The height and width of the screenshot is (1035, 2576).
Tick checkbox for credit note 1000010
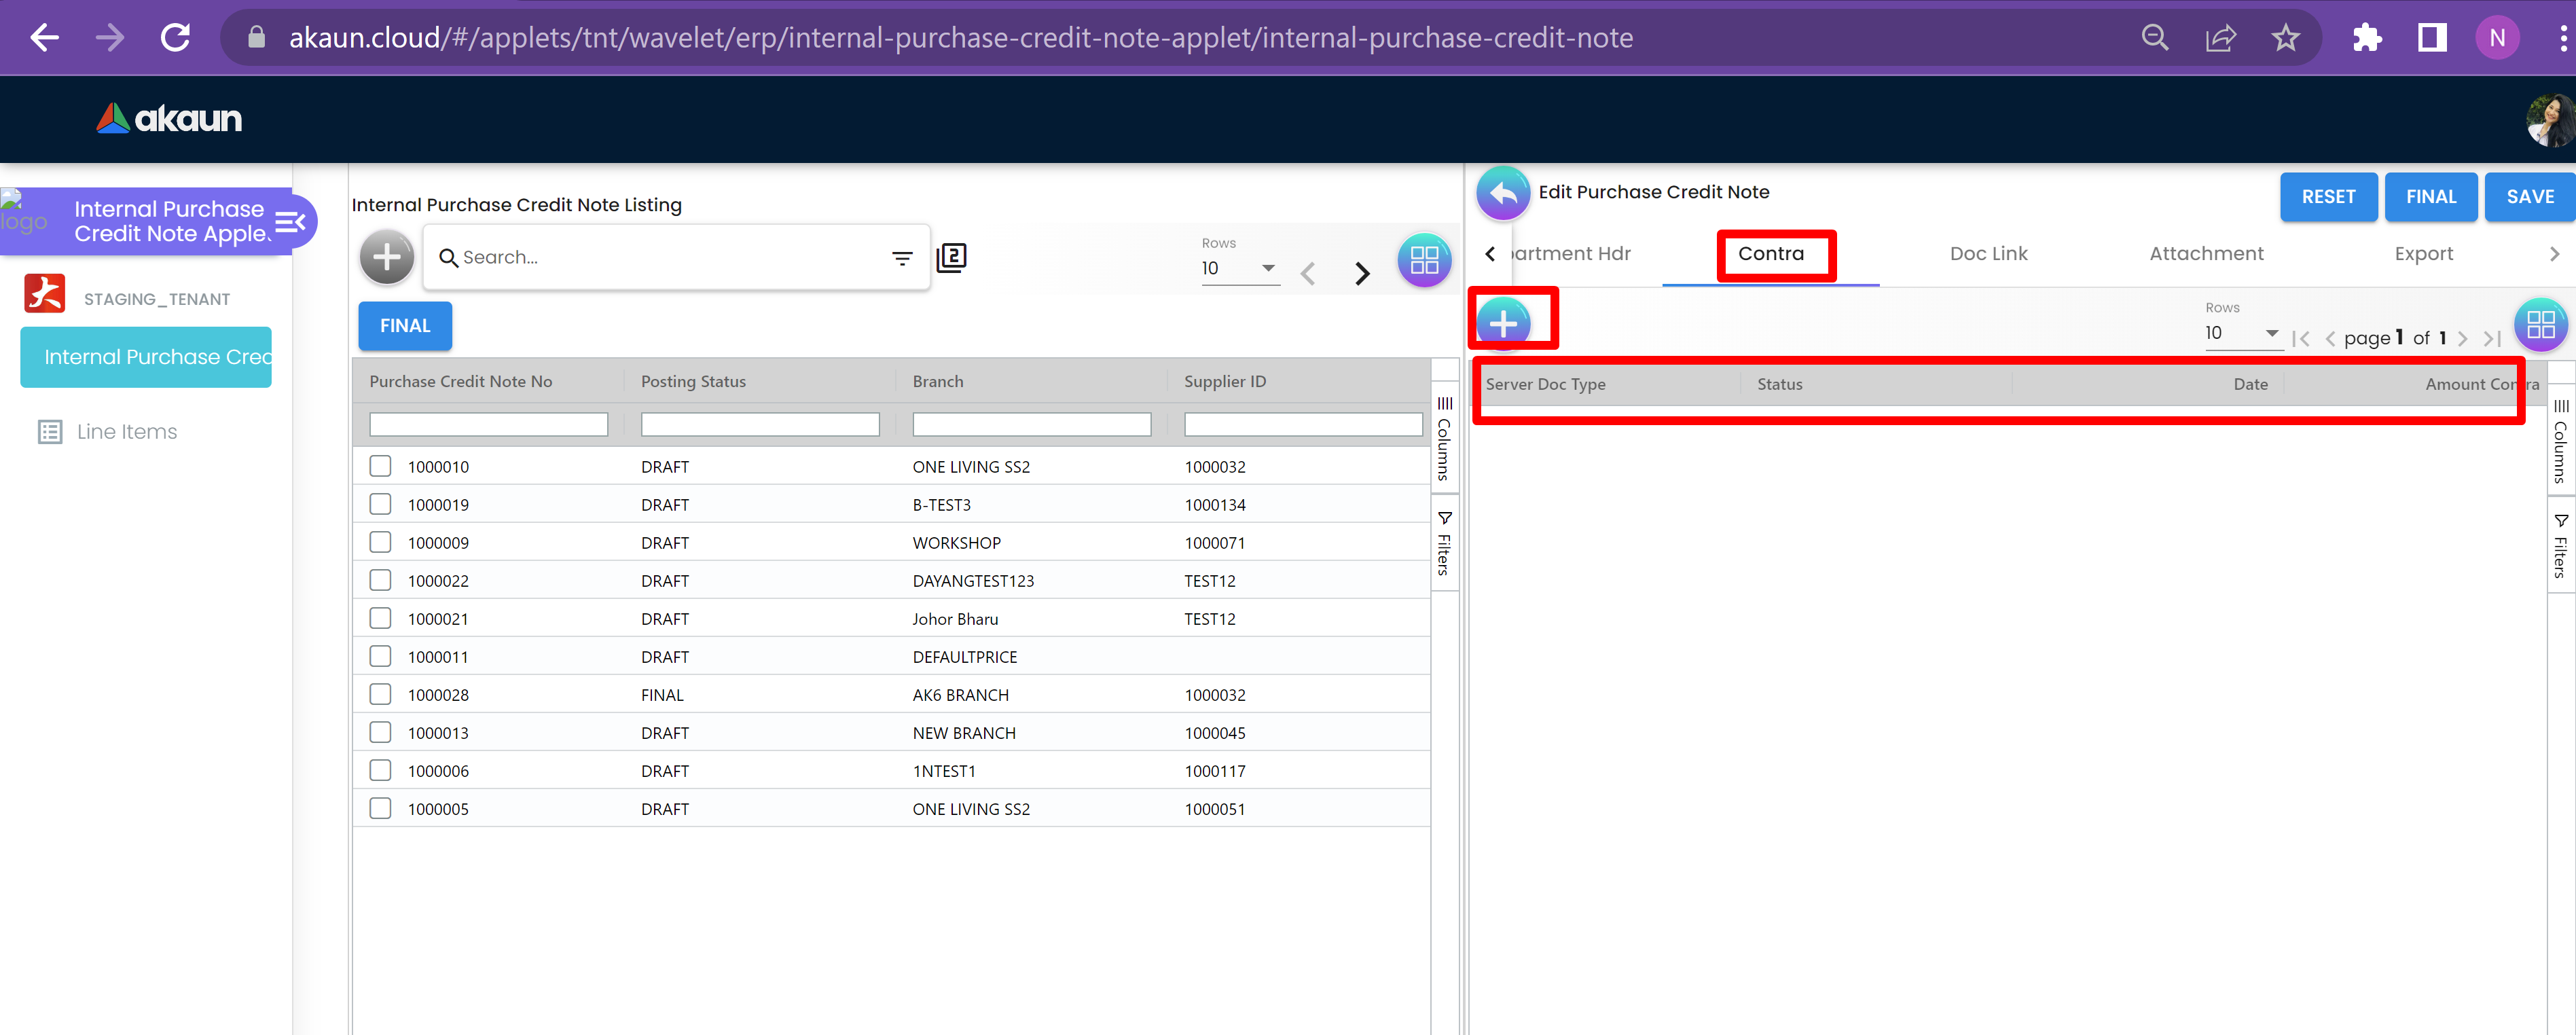[x=380, y=466]
